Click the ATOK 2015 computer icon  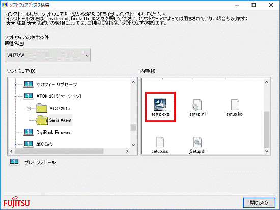[29, 96]
